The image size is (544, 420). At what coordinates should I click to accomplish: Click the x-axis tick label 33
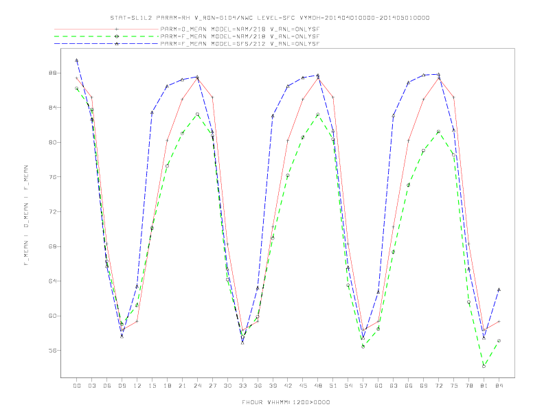tap(242, 386)
